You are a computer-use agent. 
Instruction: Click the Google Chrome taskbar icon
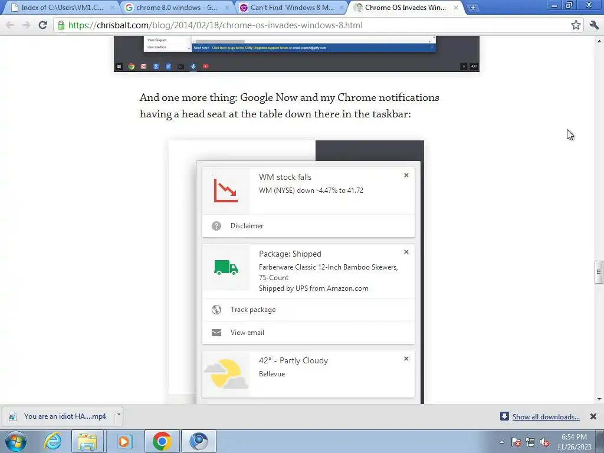click(x=162, y=441)
